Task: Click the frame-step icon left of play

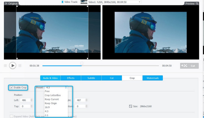Action: pos(5,65)
